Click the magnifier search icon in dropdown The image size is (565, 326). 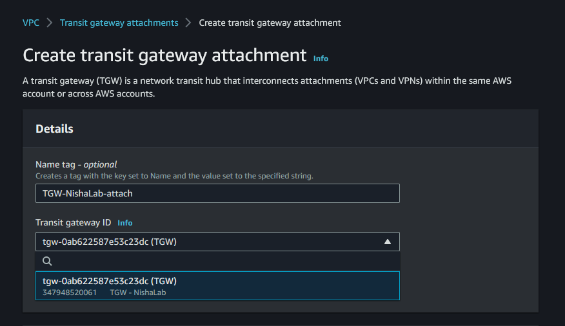click(x=46, y=261)
